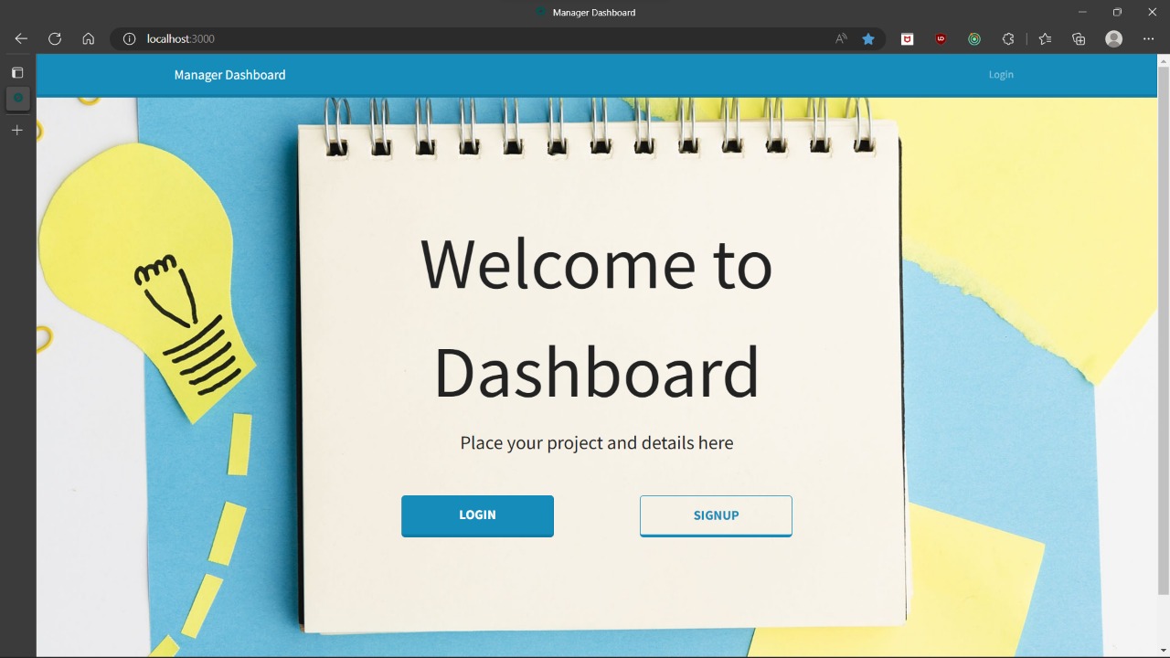Open the browser home page icon
The width and height of the screenshot is (1170, 658).
click(89, 38)
